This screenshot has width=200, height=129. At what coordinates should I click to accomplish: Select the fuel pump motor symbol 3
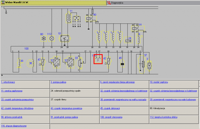tap(149, 65)
